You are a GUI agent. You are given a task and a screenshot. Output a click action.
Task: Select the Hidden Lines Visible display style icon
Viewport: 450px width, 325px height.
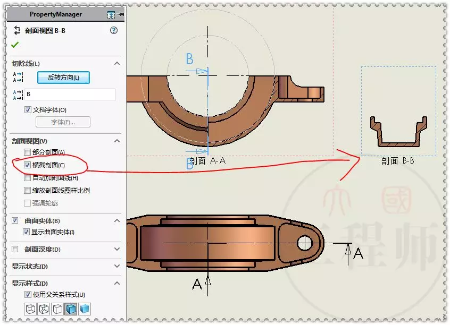(44, 309)
